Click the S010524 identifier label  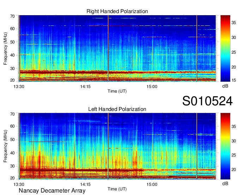[x=208, y=101]
